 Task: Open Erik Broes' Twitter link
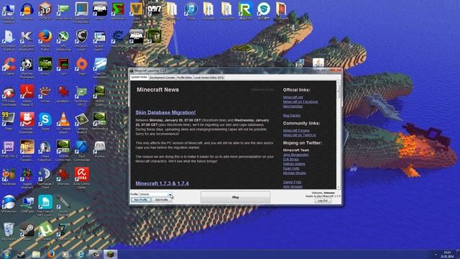[290, 160]
